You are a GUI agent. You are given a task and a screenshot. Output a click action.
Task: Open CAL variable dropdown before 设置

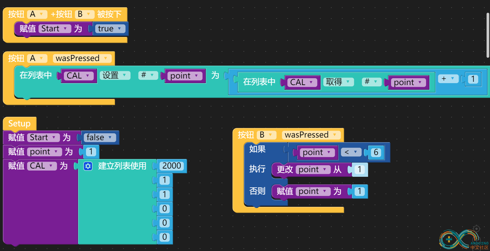pos(78,76)
